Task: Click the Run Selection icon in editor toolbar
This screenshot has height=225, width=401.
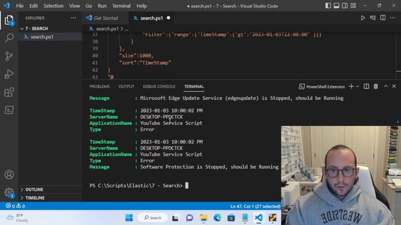Action: (x=373, y=18)
